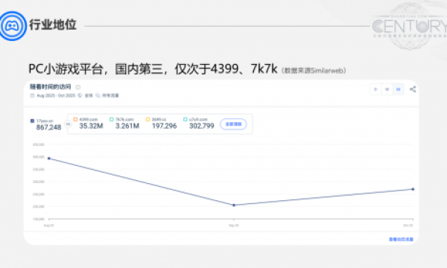Image resolution: width=447 pixels, height=268 pixels.
Task: Click the 随着时间的访问 chart title
Action: tap(51, 87)
